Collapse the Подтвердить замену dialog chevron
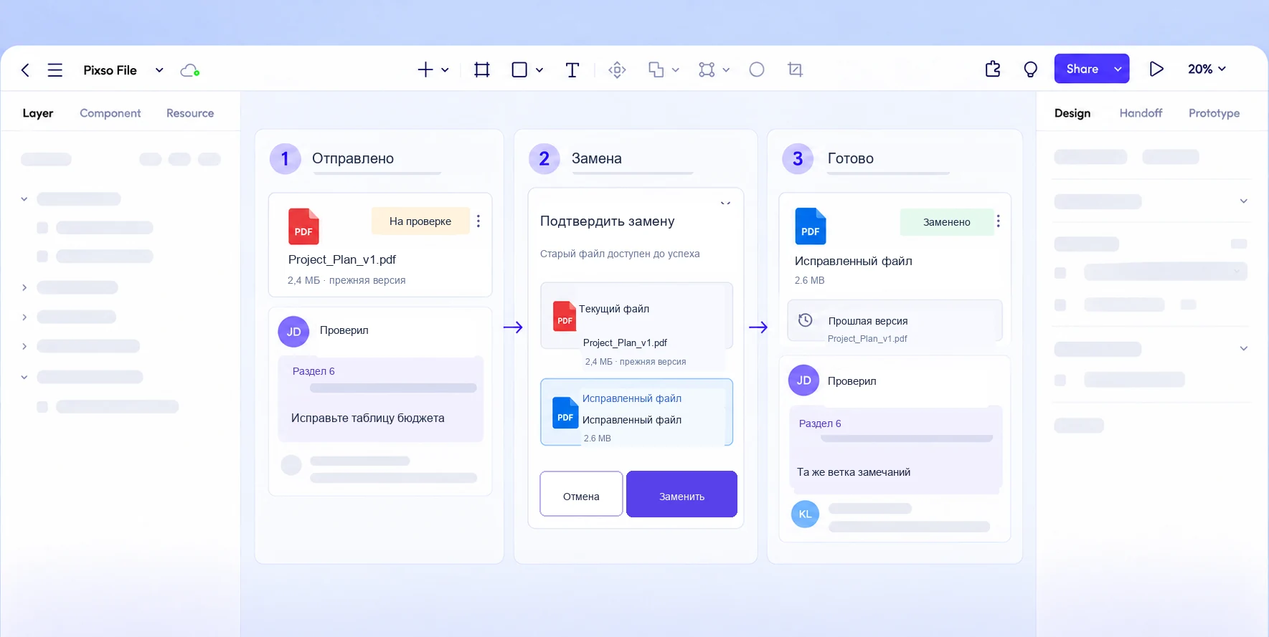1269x637 pixels. click(725, 203)
